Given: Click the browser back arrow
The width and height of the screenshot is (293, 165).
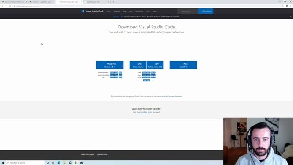Looking at the screenshot, I should (2, 6).
